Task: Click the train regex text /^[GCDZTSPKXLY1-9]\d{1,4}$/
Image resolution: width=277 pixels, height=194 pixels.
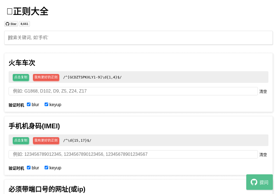Action: (x=93, y=77)
